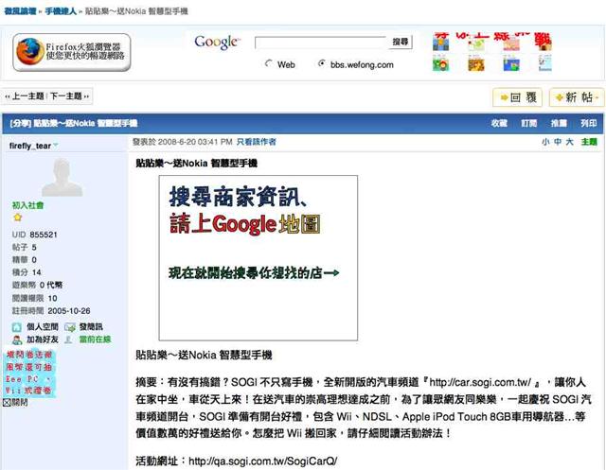The height and width of the screenshot is (470, 606).
Task: Click the gold star rank icon
Action: (17, 218)
